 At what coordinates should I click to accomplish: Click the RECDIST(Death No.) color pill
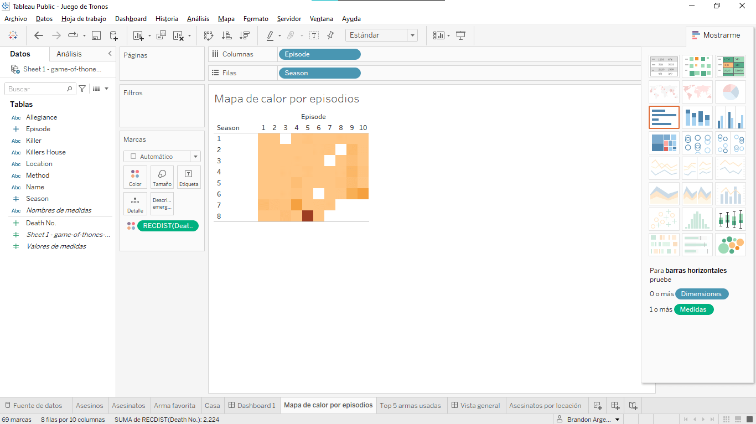point(168,226)
